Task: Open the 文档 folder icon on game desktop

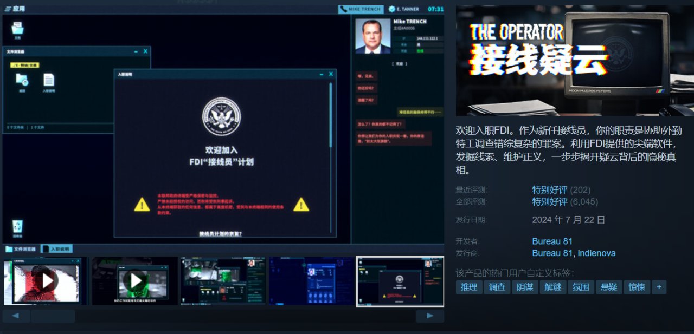Action: 18,30
